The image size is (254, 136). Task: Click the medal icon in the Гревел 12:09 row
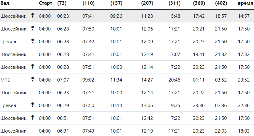(32, 41)
